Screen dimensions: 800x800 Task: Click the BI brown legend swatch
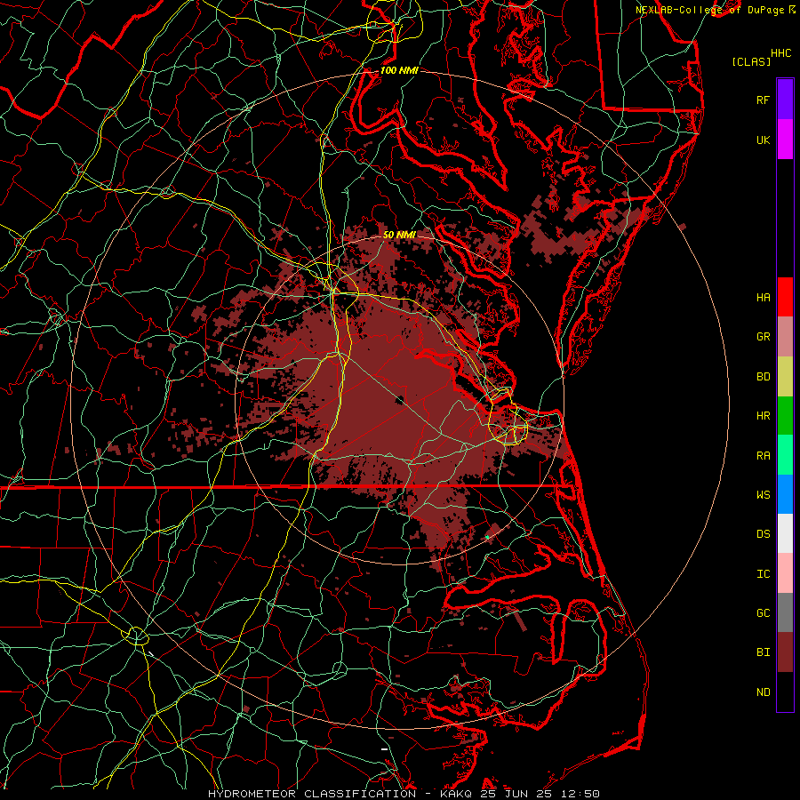(x=785, y=652)
